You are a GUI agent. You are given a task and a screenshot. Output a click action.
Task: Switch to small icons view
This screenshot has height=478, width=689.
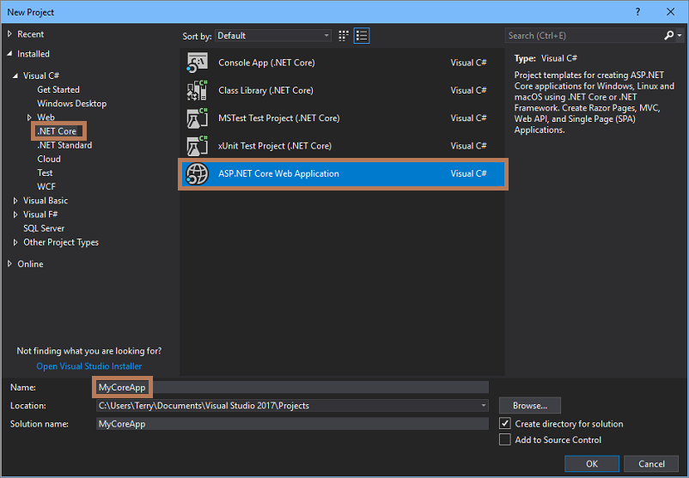pos(344,35)
